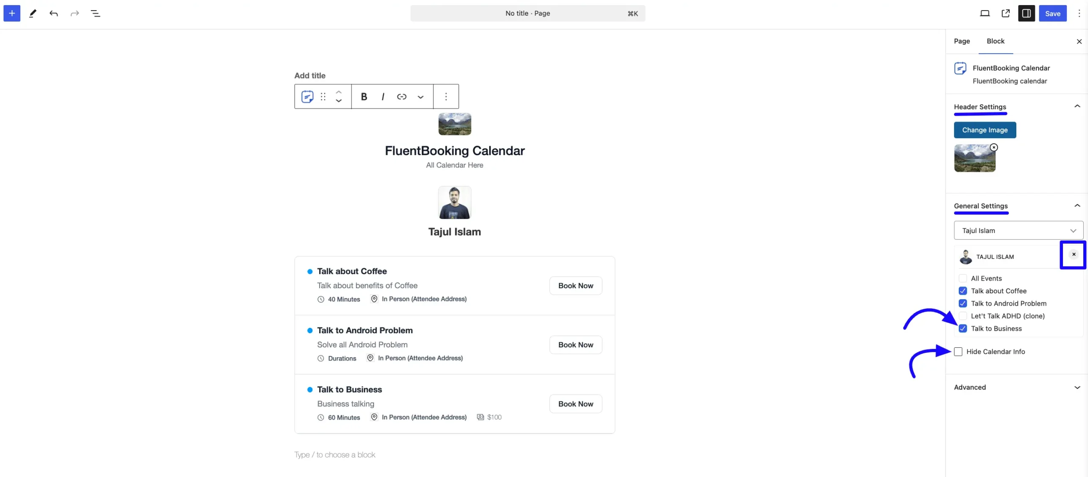The width and height of the screenshot is (1088, 477).
Task: Switch to the Page tab
Action: tap(962, 41)
